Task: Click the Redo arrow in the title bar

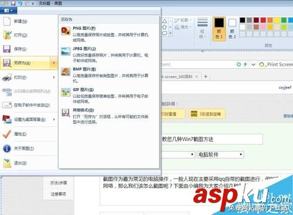Action: (x=26, y=3)
